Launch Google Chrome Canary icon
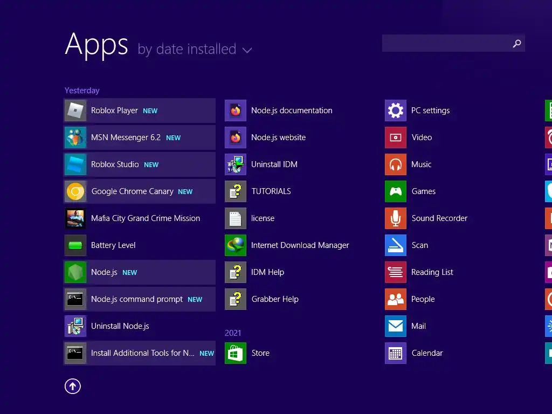The width and height of the screenshot is (552, 414). click(75, 191)
